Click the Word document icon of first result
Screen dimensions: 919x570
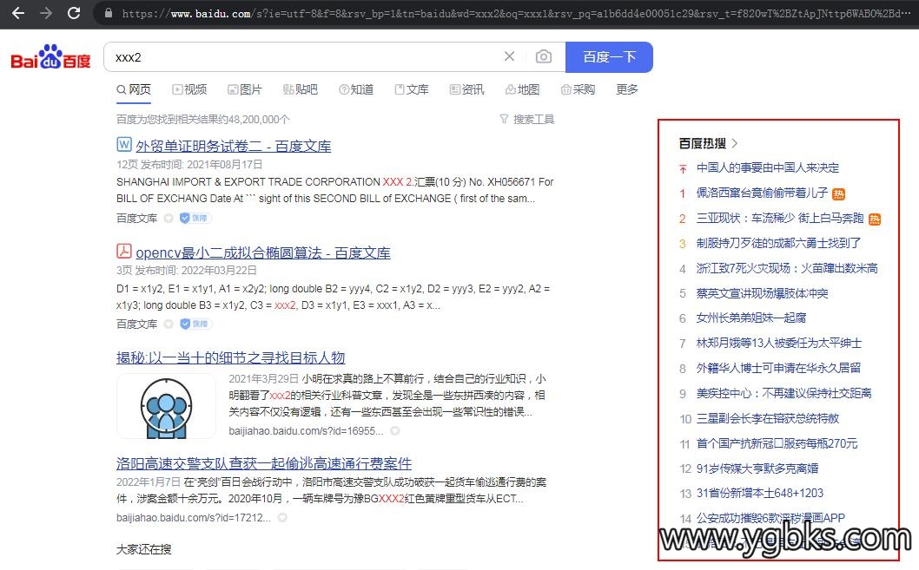click(x=123, y=144)
